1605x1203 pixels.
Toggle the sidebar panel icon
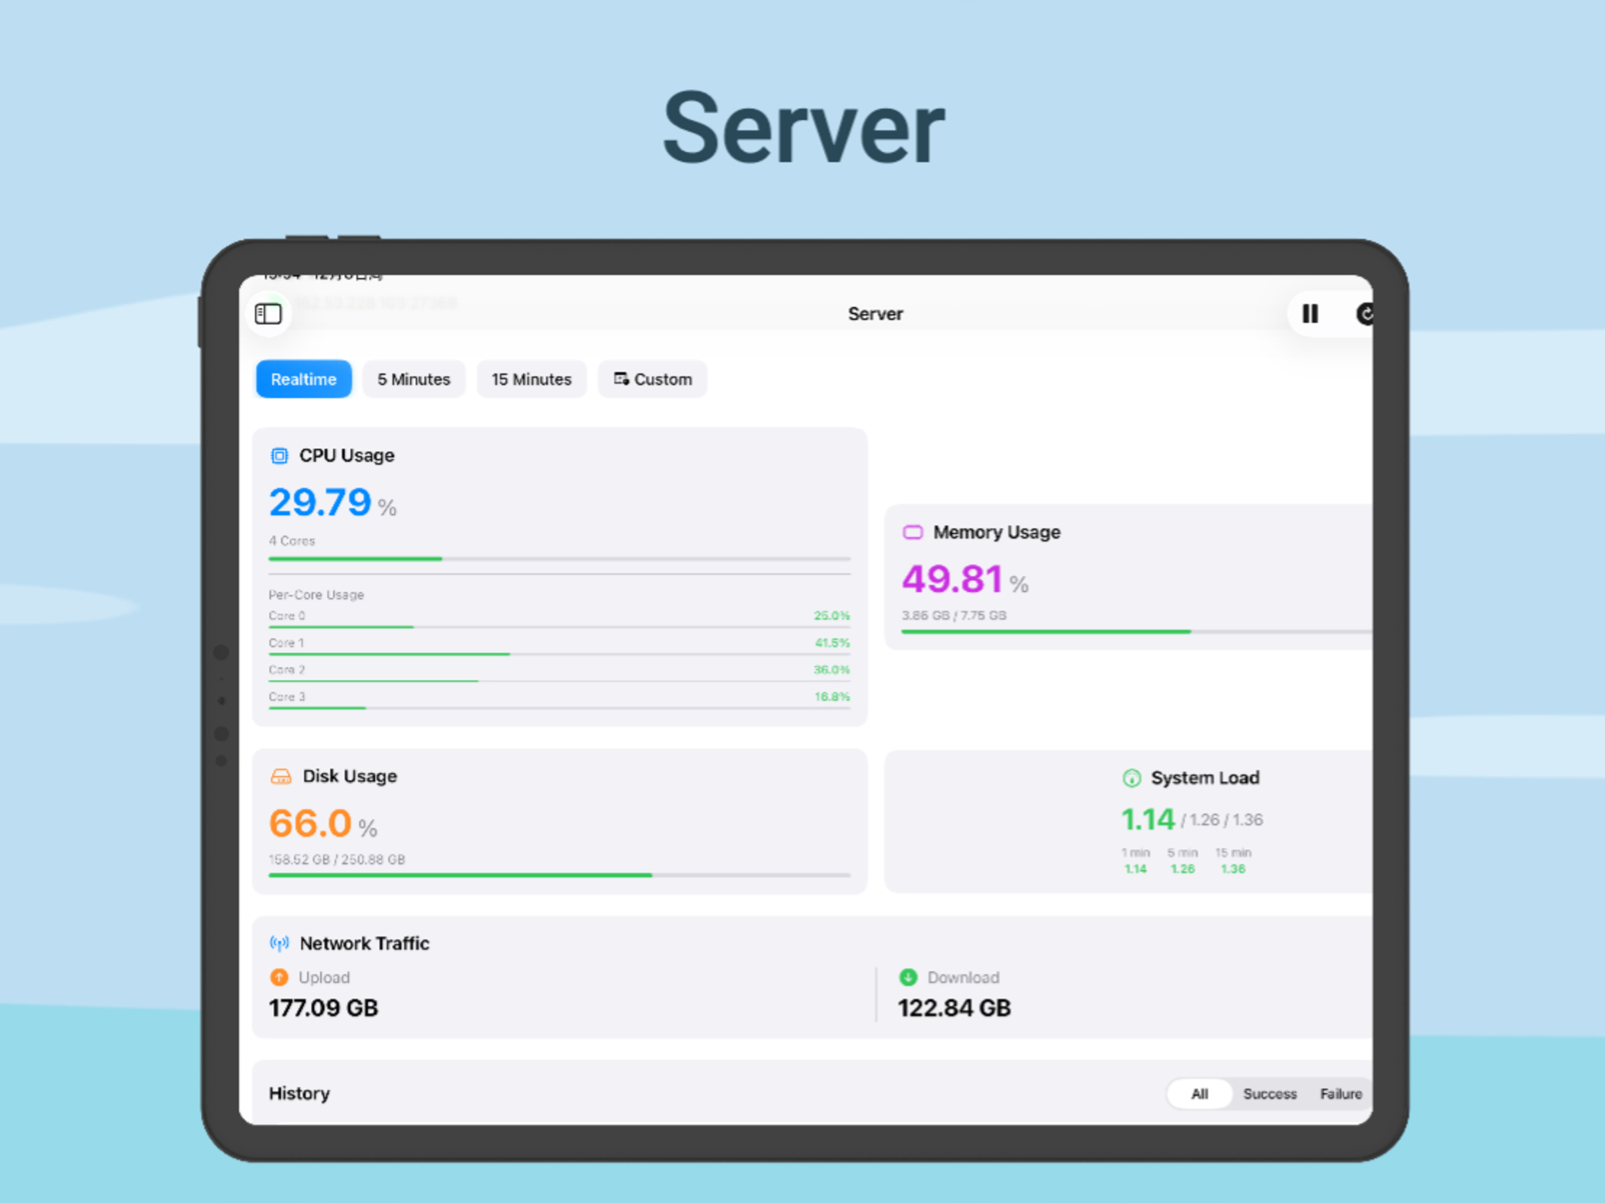coord(268,314)
